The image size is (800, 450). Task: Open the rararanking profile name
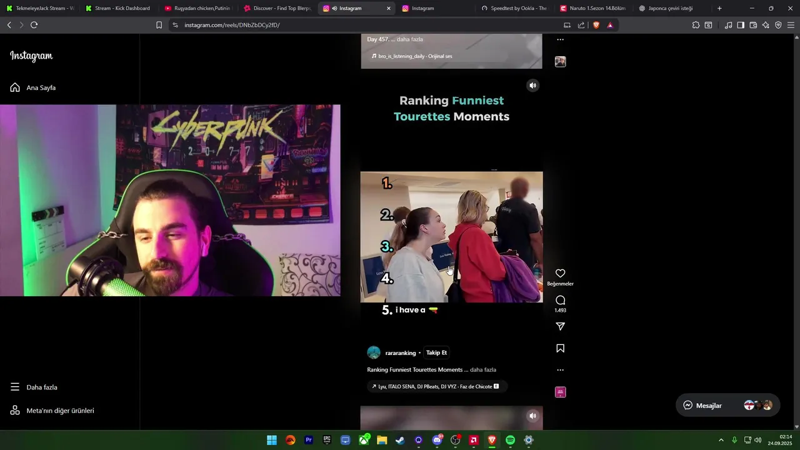tap(401, 353)
